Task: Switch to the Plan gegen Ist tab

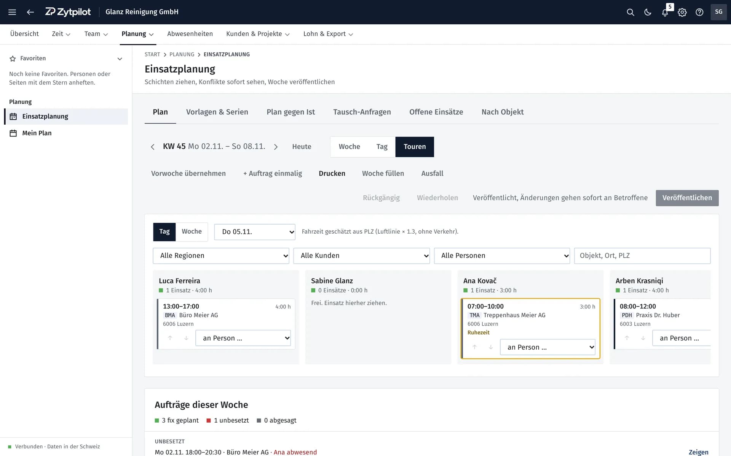Action: (290, 112)
